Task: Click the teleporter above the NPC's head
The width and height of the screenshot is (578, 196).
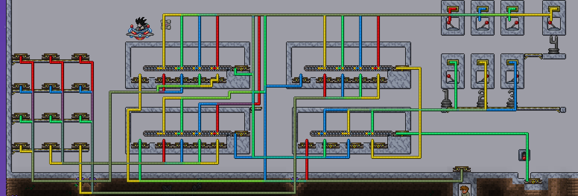Action: tap(462, 170)
